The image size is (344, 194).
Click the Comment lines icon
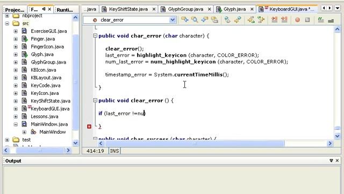click(321, 20)
